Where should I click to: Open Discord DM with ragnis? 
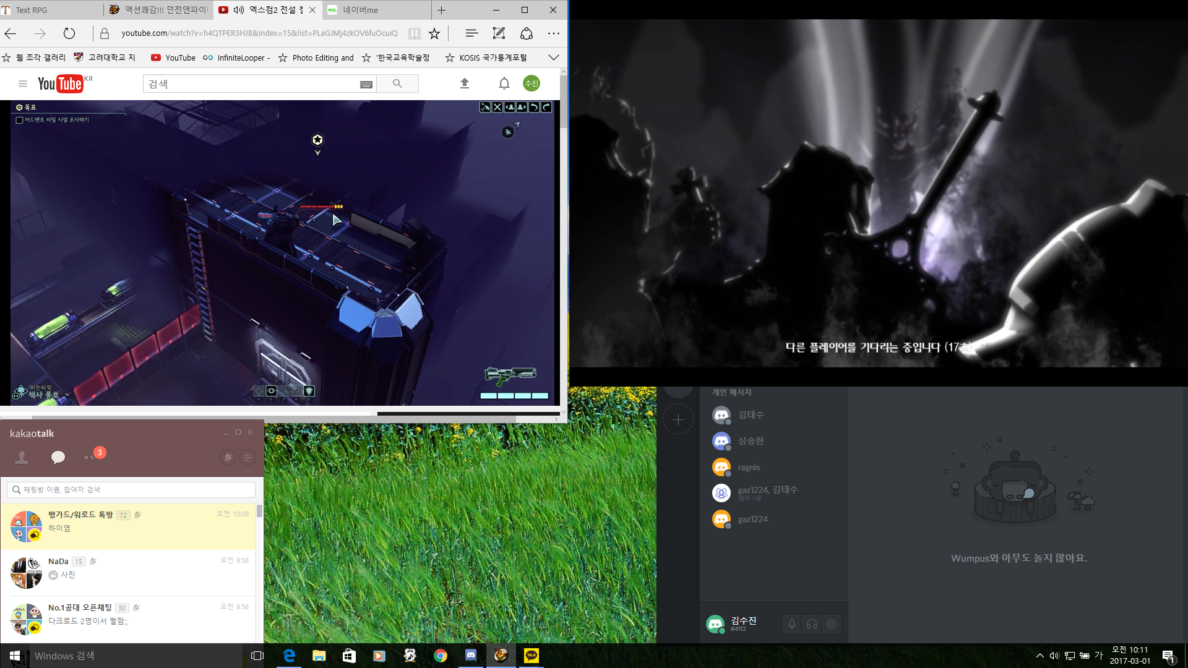(773, 467)
